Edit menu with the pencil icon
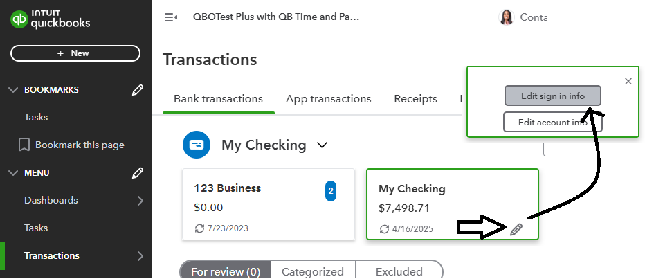This screenshot has height=279, width=645. [138, 172]
